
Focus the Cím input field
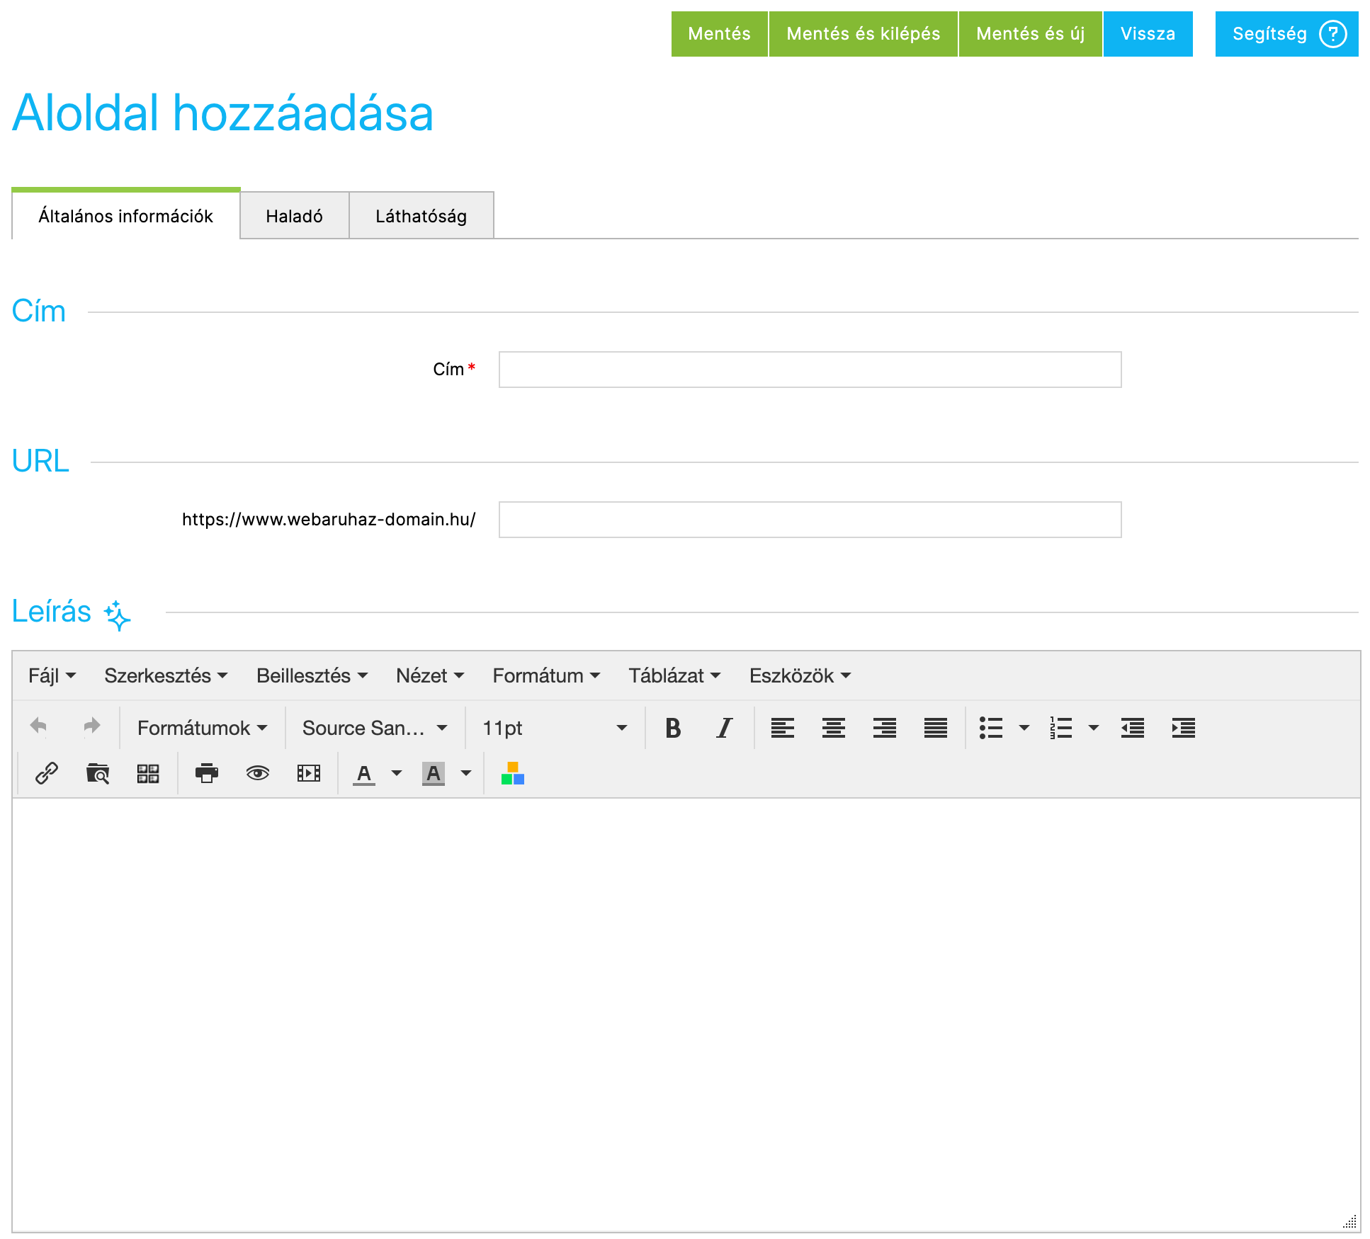(x=810, y=370)
